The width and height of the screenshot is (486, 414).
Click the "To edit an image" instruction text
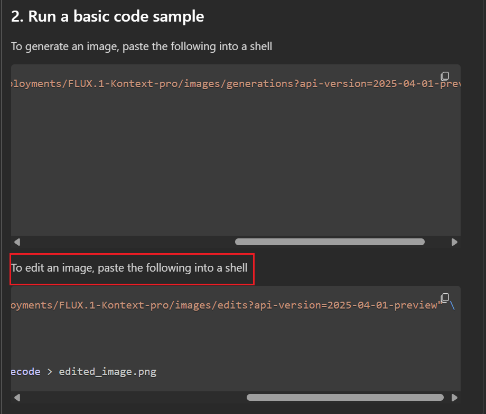pyautogui.click(x=129, y=268)
